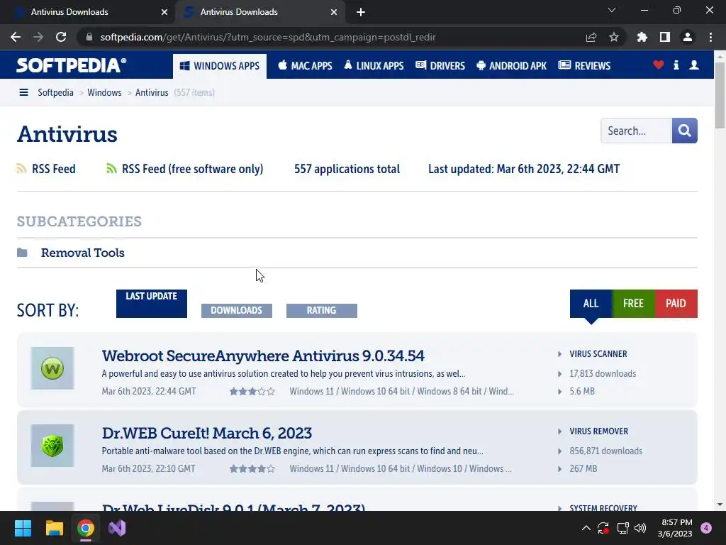Image resolution: width=726 pixels, height=545 pixels.
Task: Open the RSS Feed link
Action: pos(54,169)
